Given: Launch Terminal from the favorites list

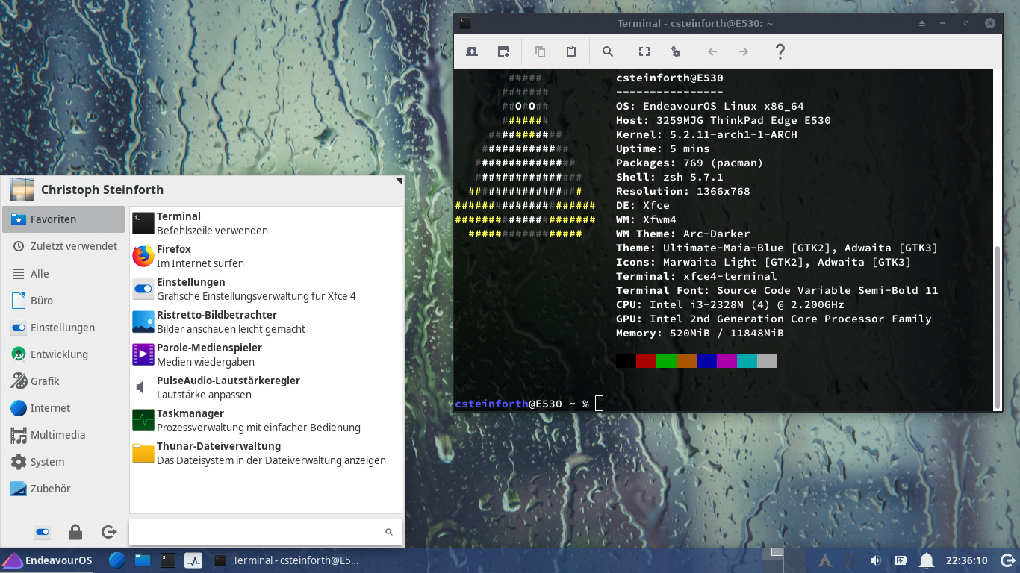Looking at the screenshot, I should click(x=266, y=223).
